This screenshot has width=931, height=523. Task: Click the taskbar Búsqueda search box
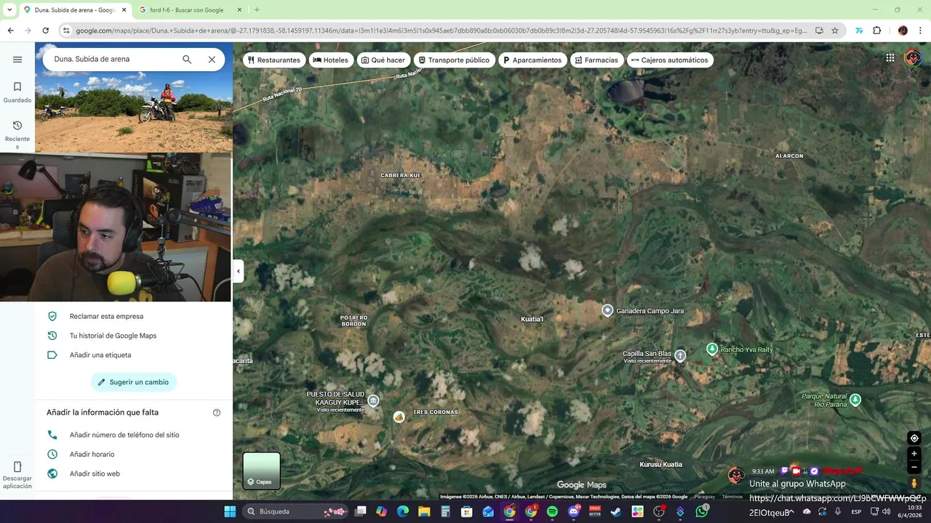click(296, 511)
